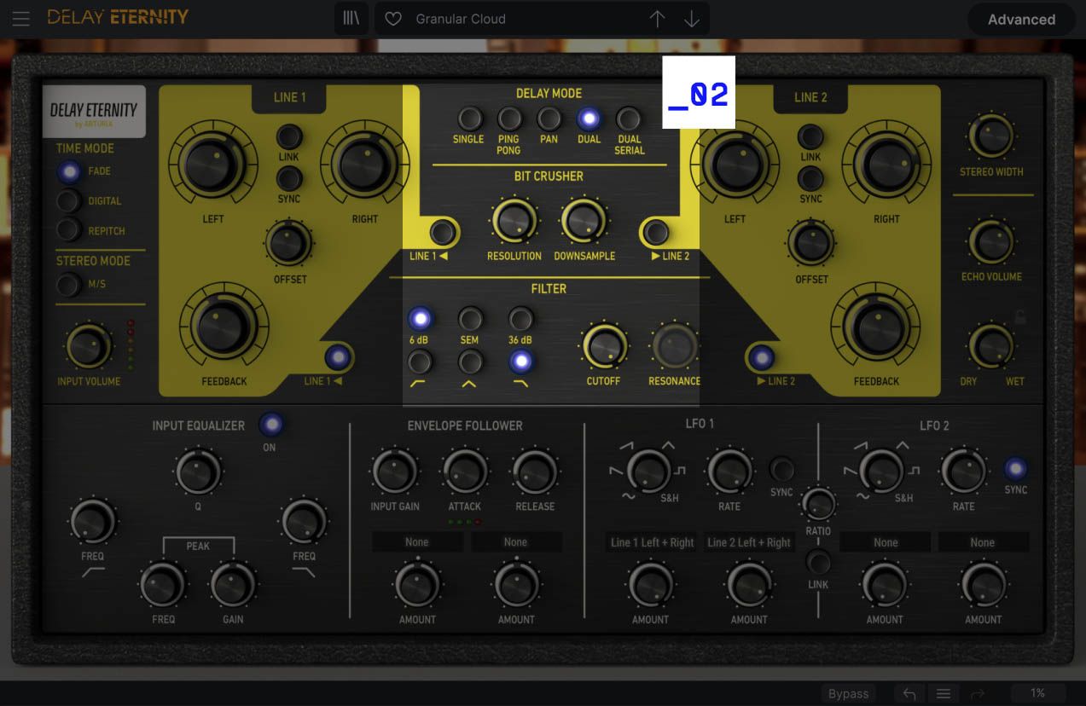Open the Granular Cloud preset name

(x=461, y=19)
